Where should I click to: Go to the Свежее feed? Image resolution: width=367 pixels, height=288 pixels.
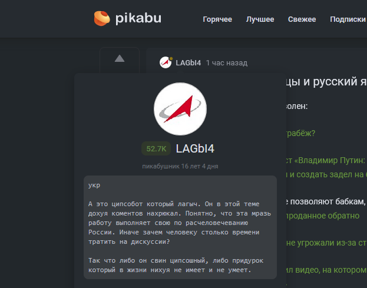click(302, 19)
